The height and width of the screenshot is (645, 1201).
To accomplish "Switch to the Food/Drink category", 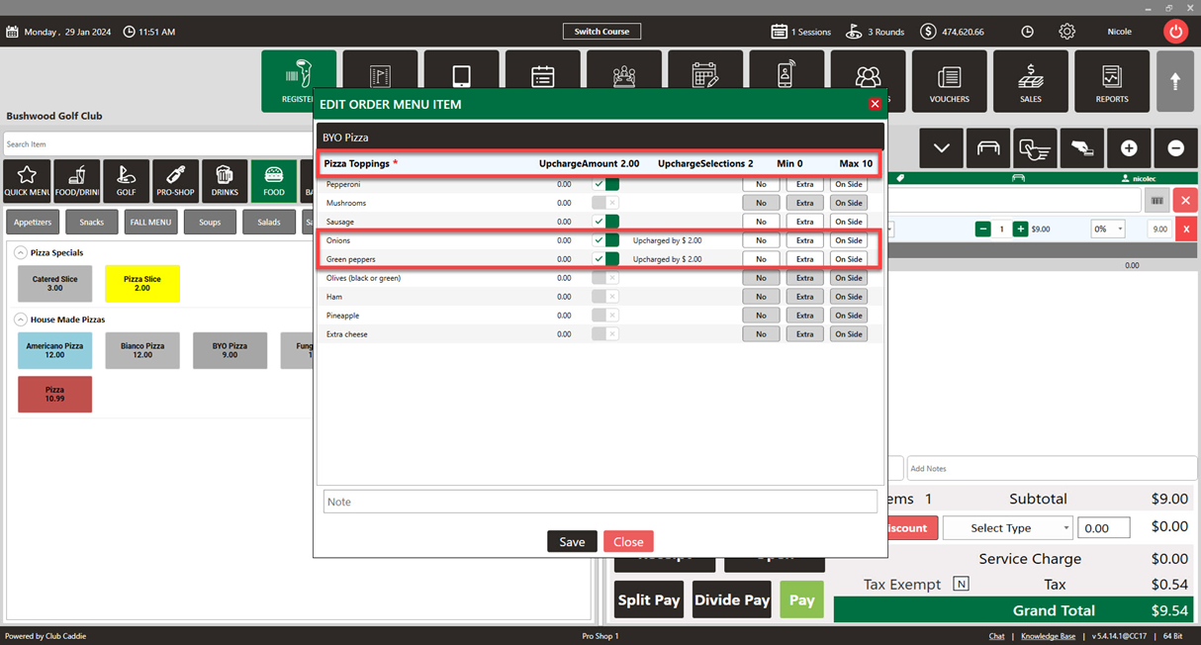I will coord(77,181).
